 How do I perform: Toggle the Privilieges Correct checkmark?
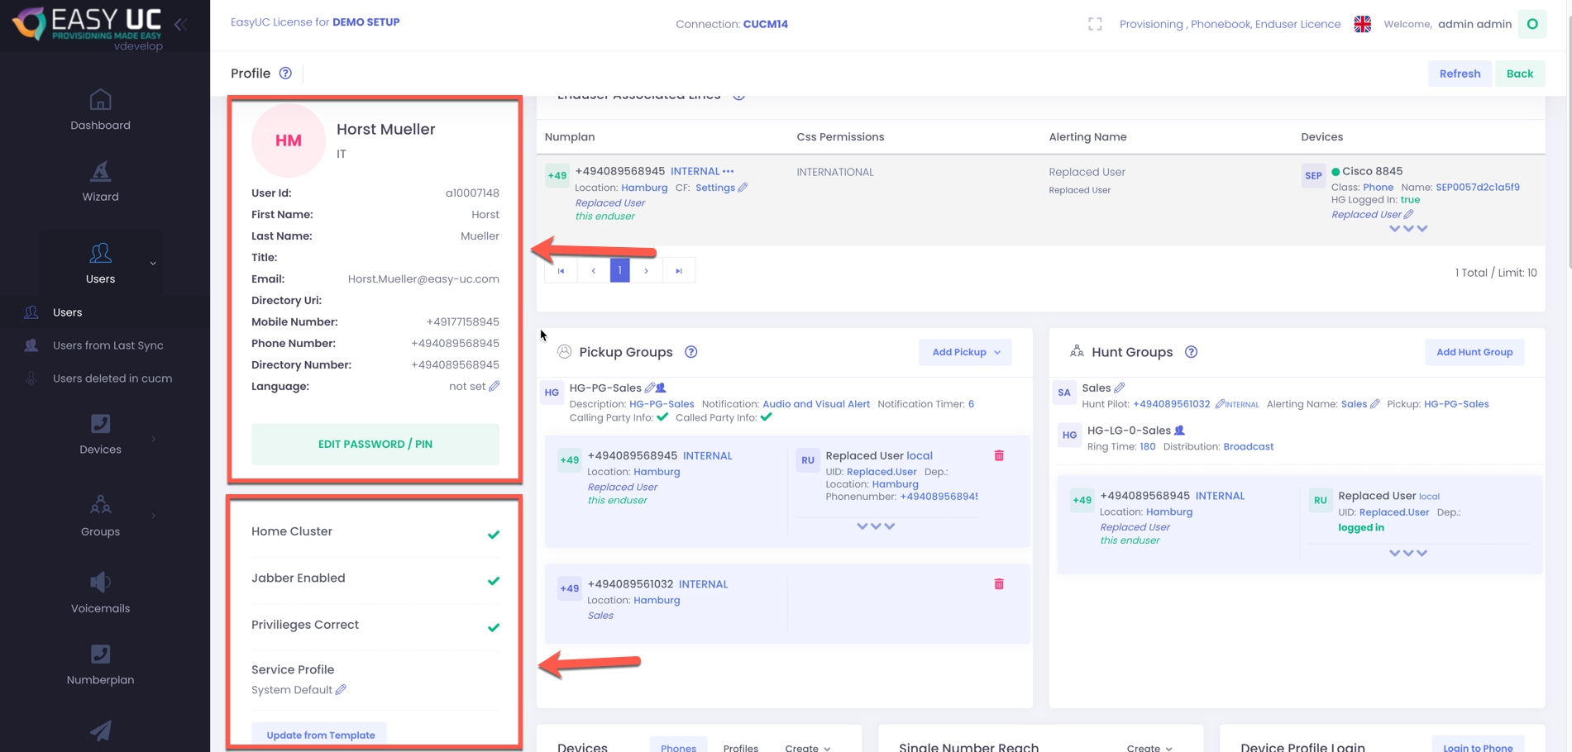point(494,628)
